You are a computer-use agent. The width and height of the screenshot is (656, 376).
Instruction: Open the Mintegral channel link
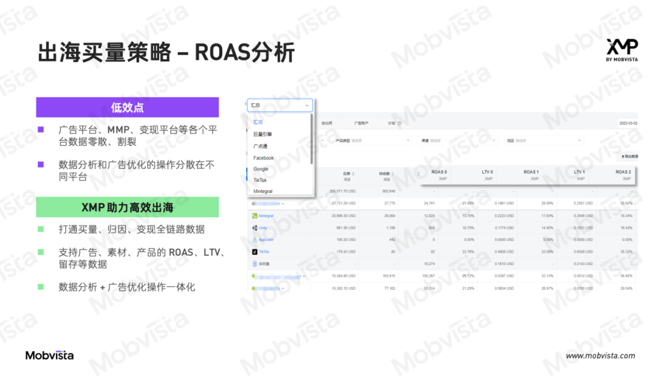tap(265, 216)
